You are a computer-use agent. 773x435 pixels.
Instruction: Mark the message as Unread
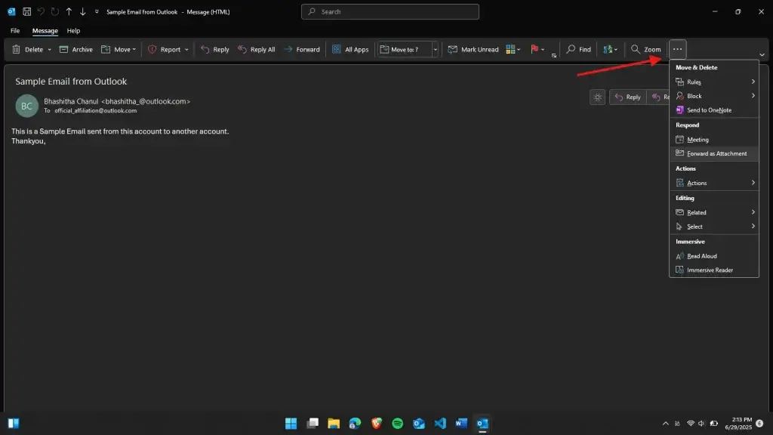pyautogui.click(x=473, y=49)
